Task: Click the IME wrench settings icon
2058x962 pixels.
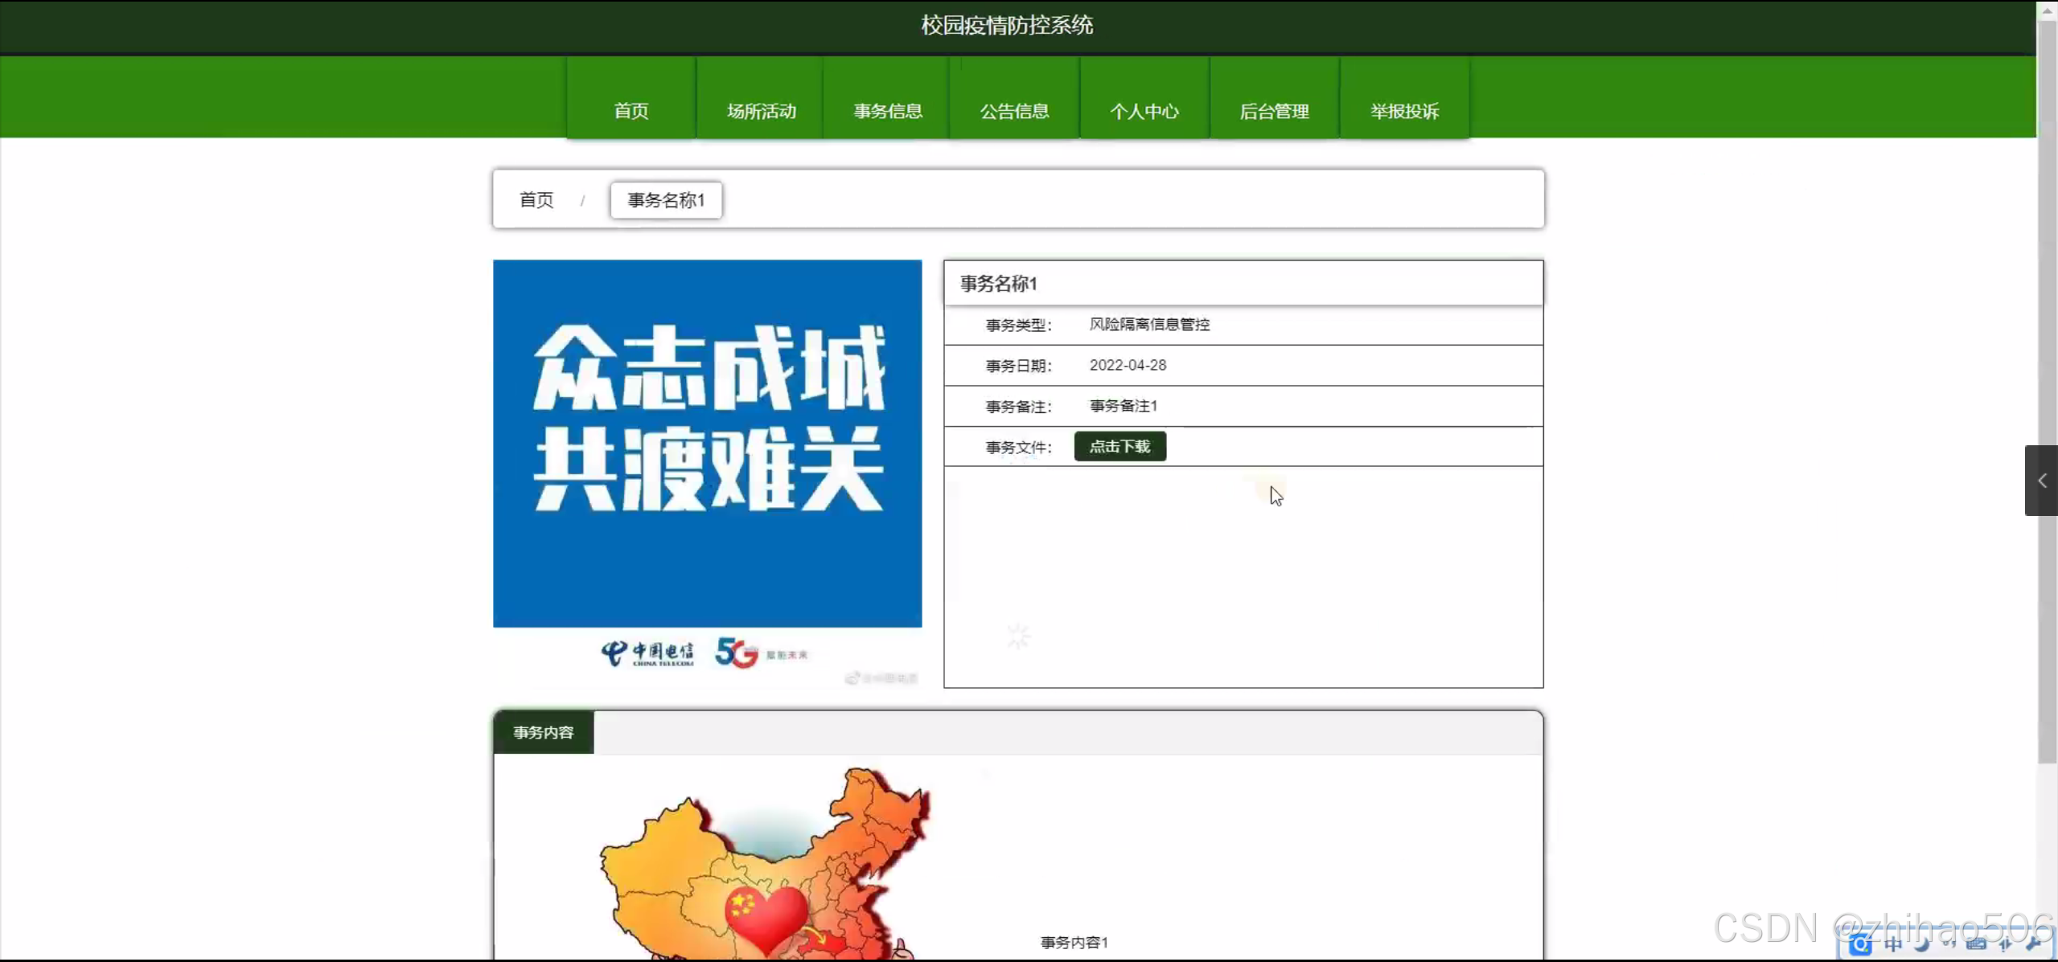Action: [x=2033, y=944]
